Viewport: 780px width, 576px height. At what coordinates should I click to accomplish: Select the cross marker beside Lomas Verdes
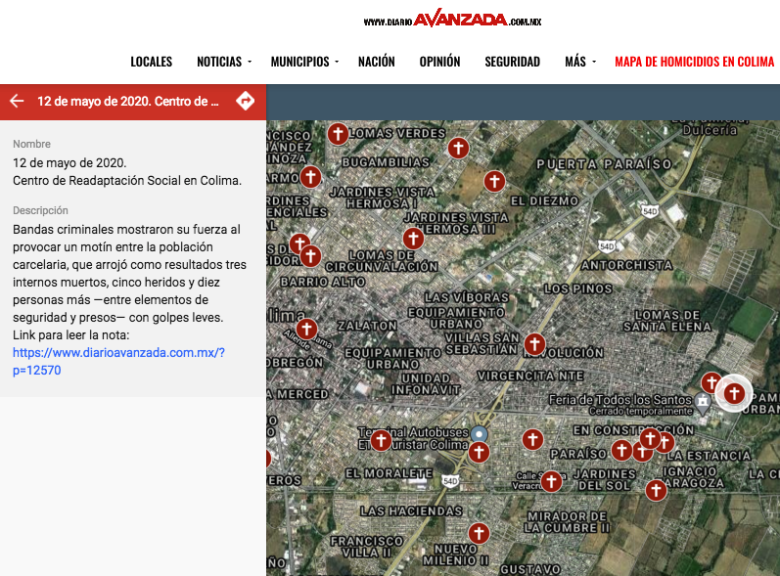click(338, 134)
